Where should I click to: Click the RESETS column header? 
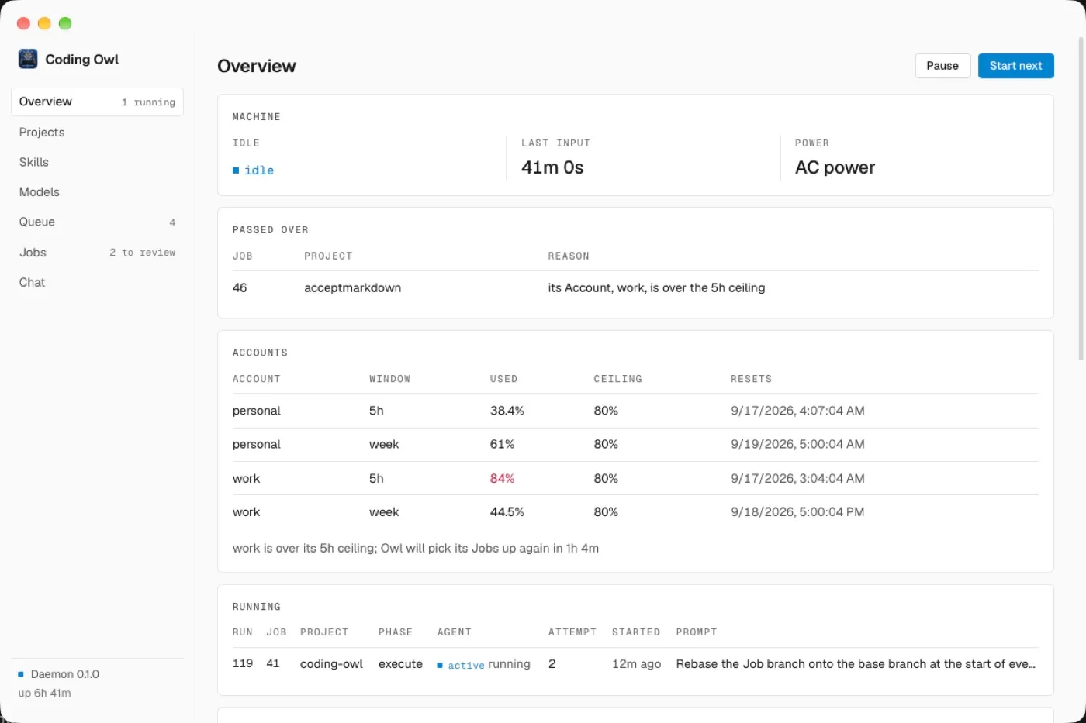pos(751,379)
